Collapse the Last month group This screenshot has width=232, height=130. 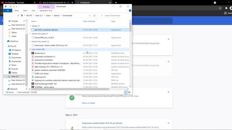[x=30, y=49]
